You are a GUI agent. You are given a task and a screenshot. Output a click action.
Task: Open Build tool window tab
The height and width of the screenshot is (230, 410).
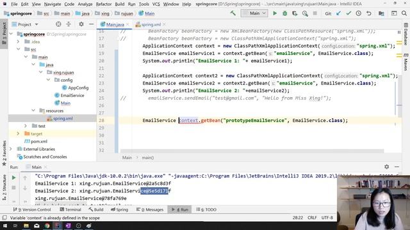pyautogui.click(x=96, y=210)
